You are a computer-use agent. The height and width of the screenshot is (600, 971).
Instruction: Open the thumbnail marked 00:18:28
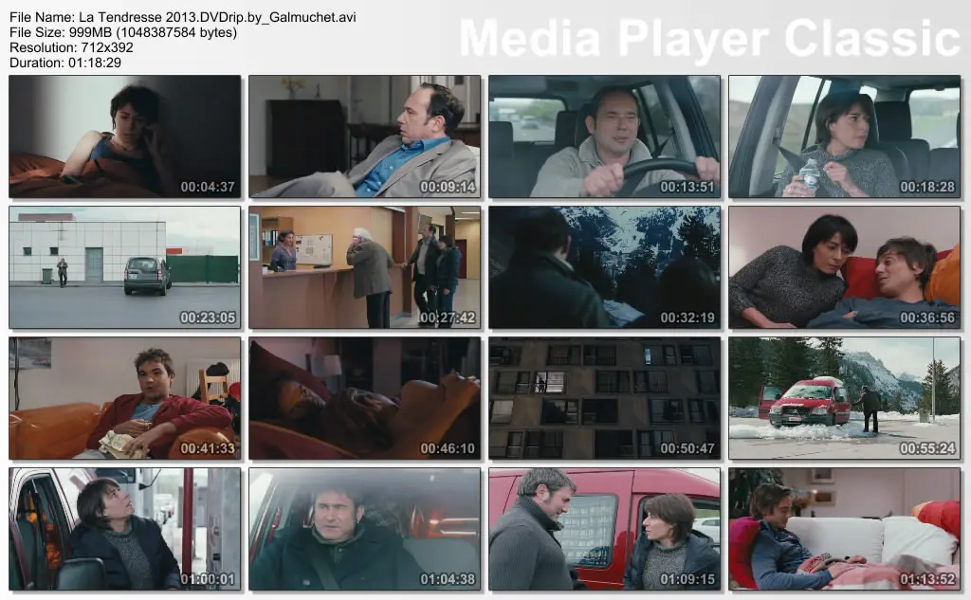845,136
